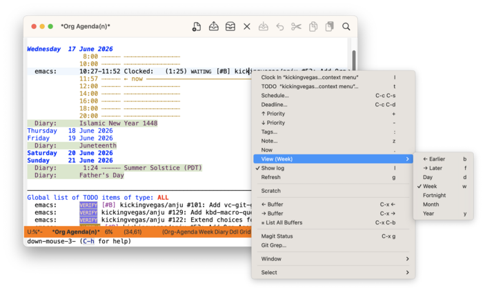Screen dimensions: 483x290
Task: Click the new file toolbar icon
Action: click(197, 26)
